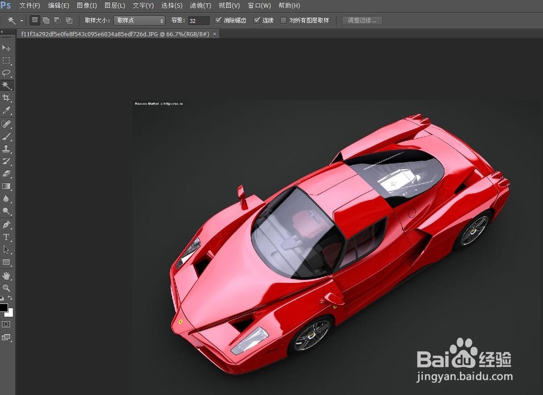Reset default foreground and background colors
Image resolution: width=543 pixels, height=395 pixels.
point(2,298)
